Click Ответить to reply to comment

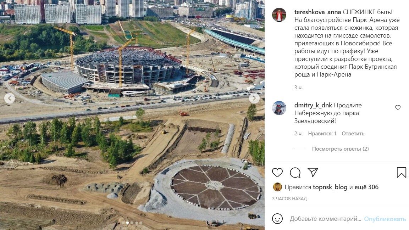click(x=353, y=134)
